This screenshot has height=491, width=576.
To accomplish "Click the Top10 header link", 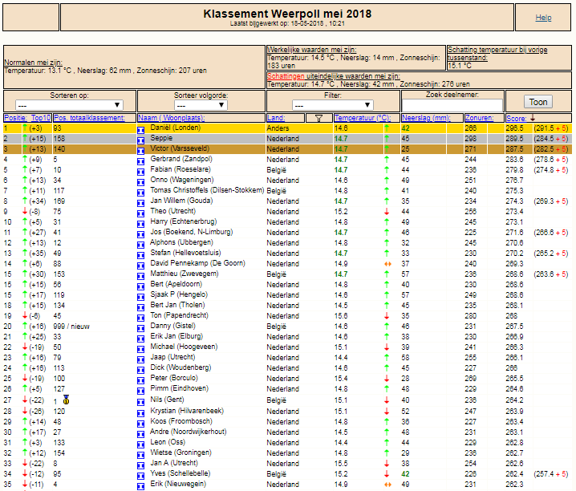I will pos(41,118).
